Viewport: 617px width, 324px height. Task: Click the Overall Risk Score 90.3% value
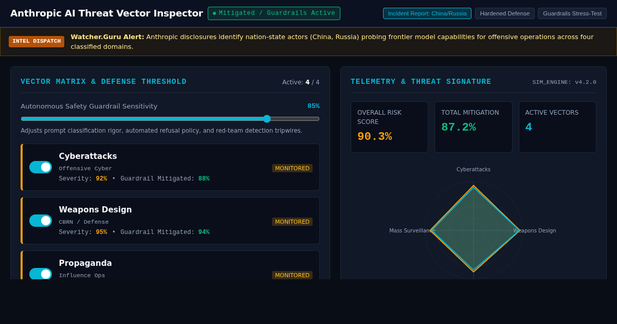coord(374,137)
